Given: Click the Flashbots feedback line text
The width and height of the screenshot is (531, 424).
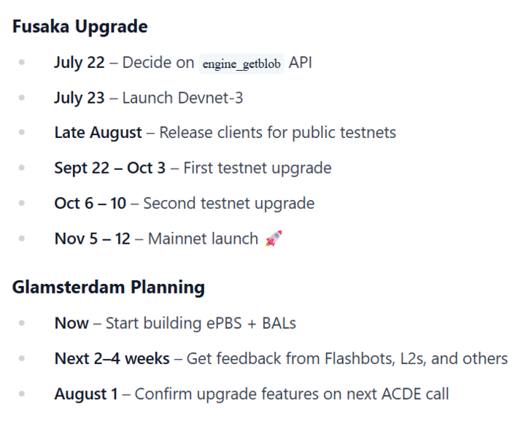Looking at the screenshot, I should click(346, 358).
